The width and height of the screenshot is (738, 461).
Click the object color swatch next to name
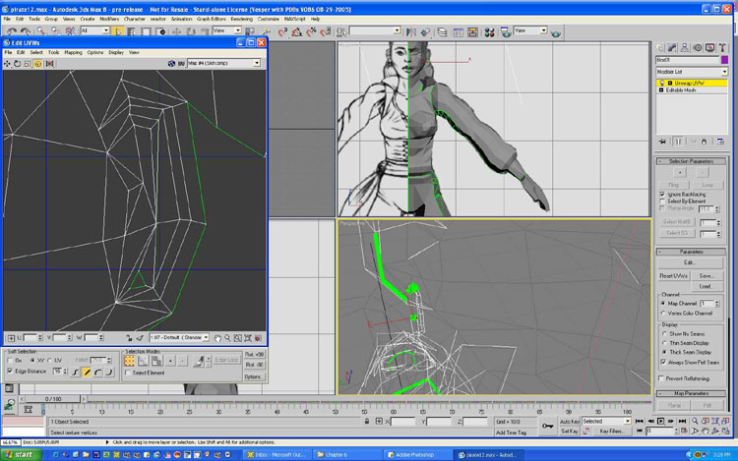(x=723, y=61)
